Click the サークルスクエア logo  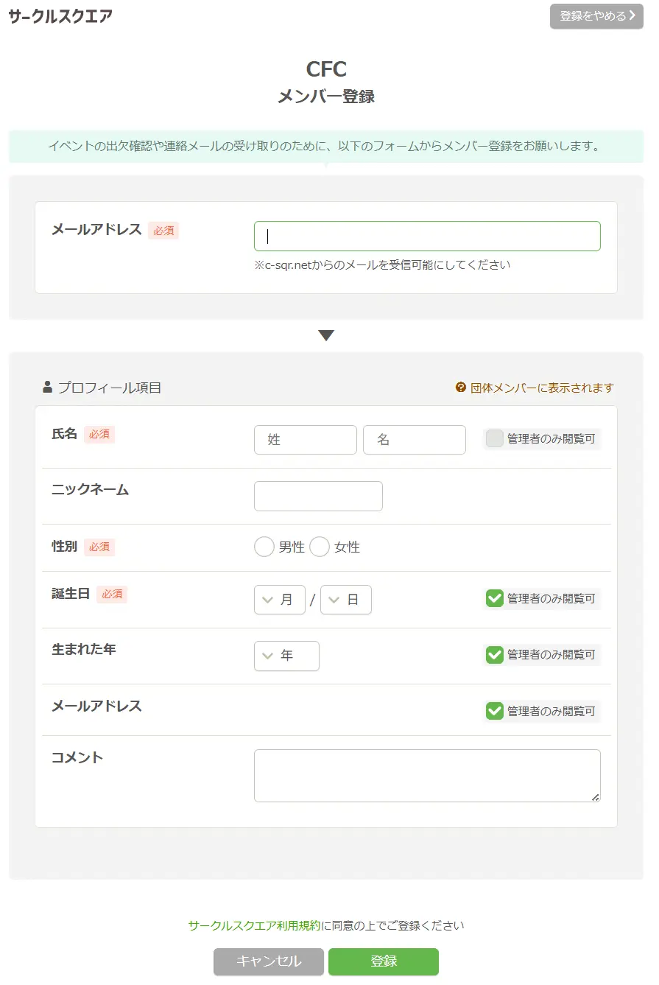[x=60, y=16]
